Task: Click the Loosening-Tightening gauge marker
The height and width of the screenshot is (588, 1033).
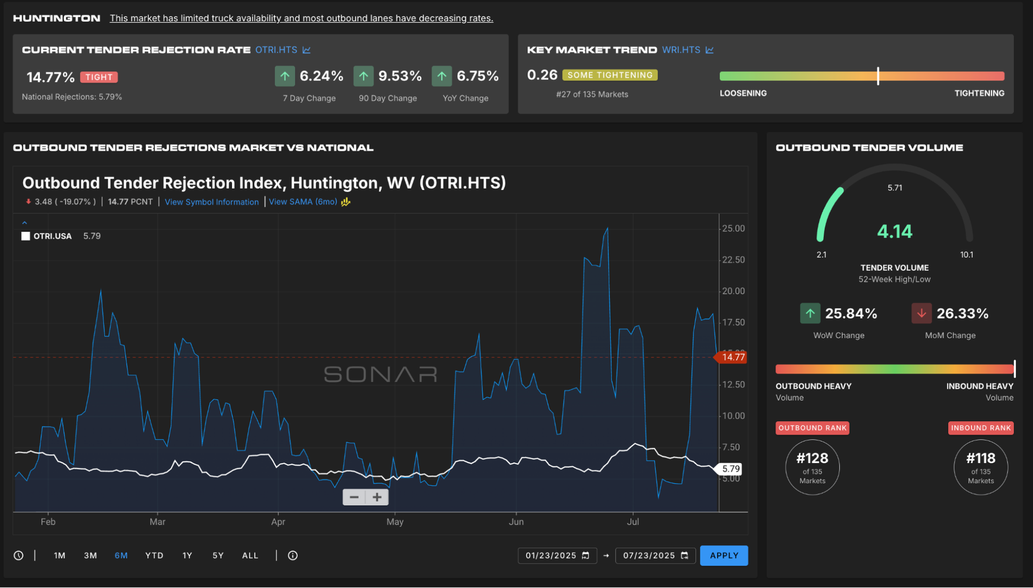Action: click(878, 76)
